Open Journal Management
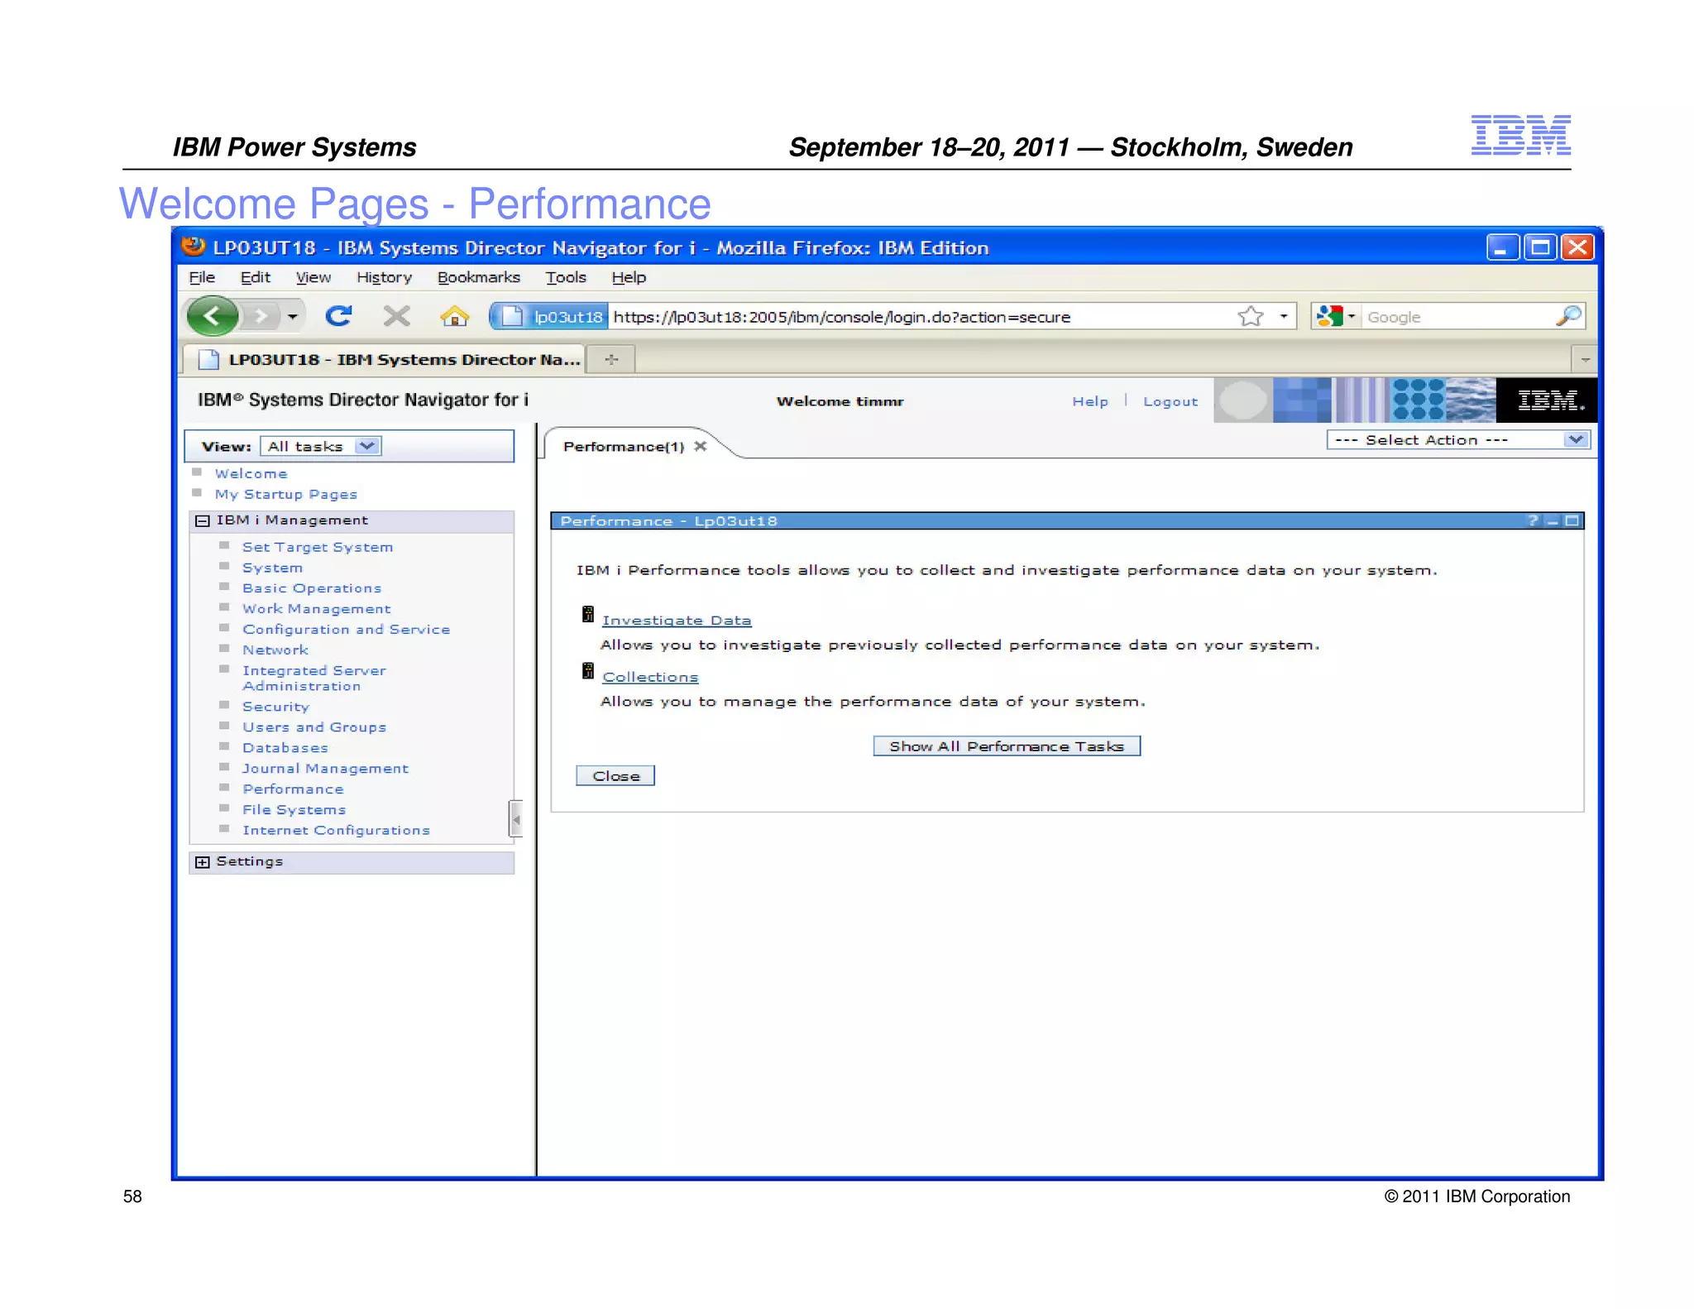 point(325,769)
